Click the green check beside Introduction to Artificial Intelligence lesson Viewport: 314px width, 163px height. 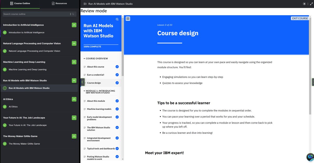[5, 33]
